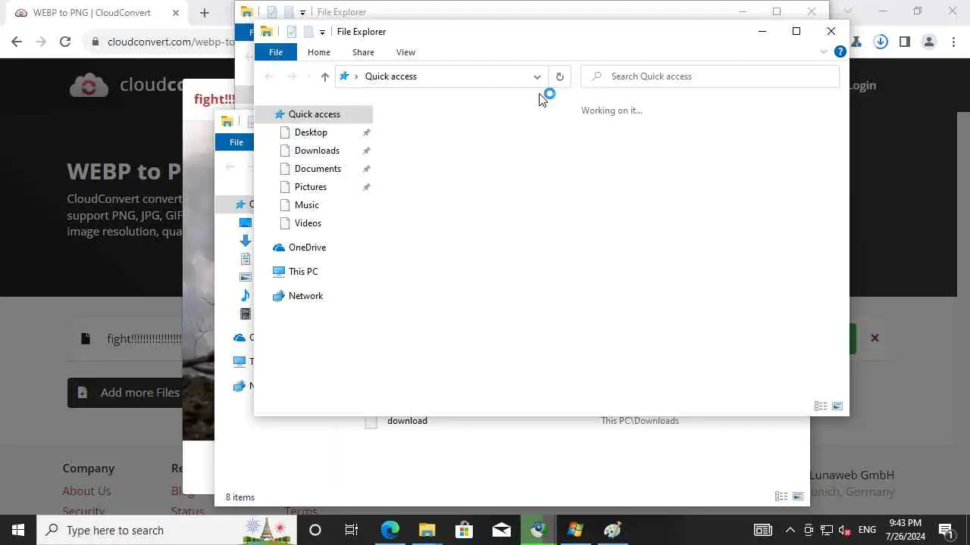Expand the address bar previous locations dropdown
This screenshot has width=970, height=545.
tap(537, 76)
